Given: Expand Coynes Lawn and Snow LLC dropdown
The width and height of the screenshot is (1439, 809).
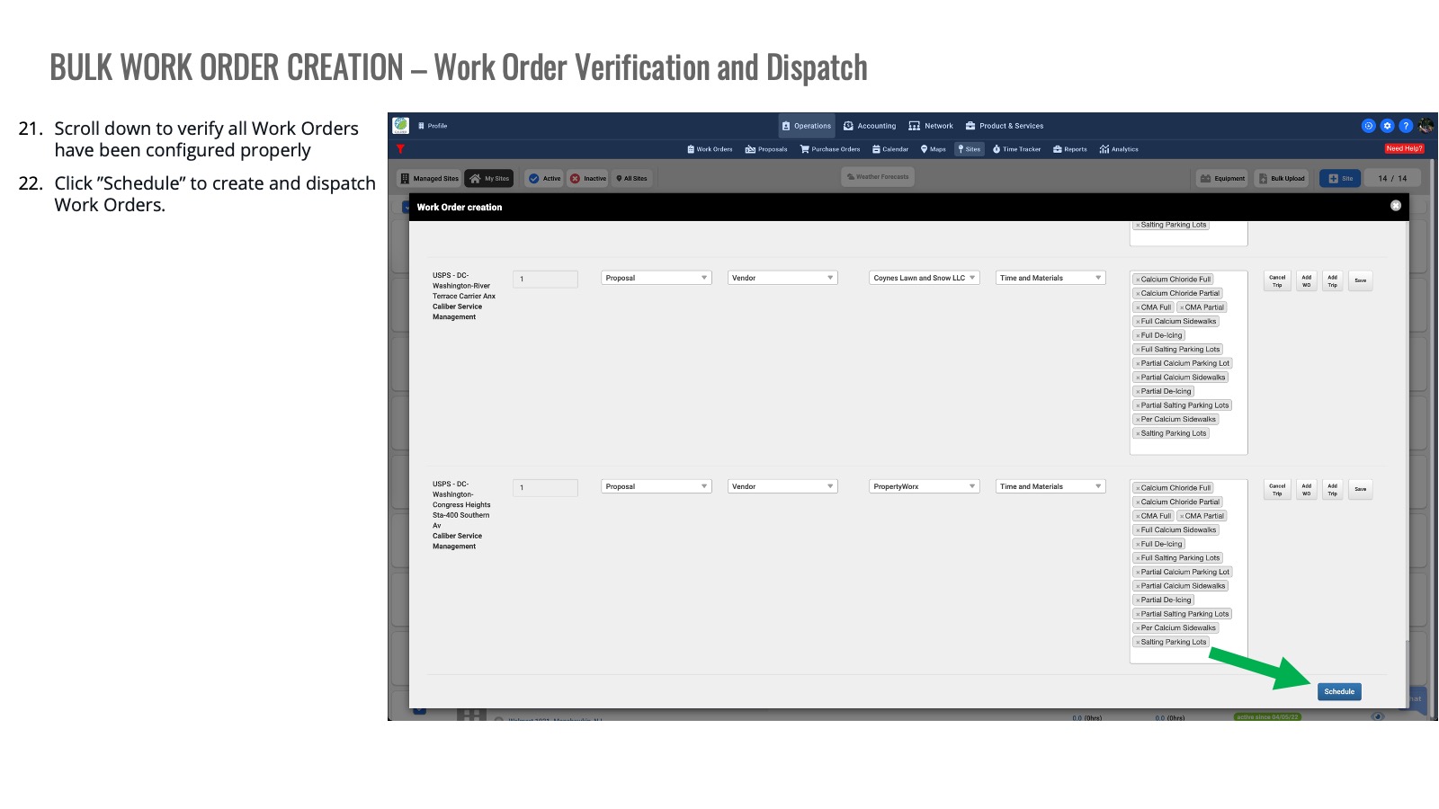Looking at the screenshot, I should pos(924,278).
